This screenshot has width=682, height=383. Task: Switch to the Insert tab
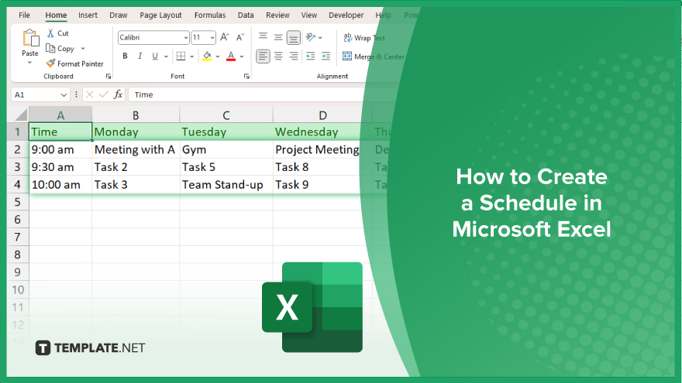click(x=88, y=15)
